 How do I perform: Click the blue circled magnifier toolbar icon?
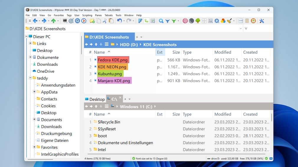click(77, 21)
